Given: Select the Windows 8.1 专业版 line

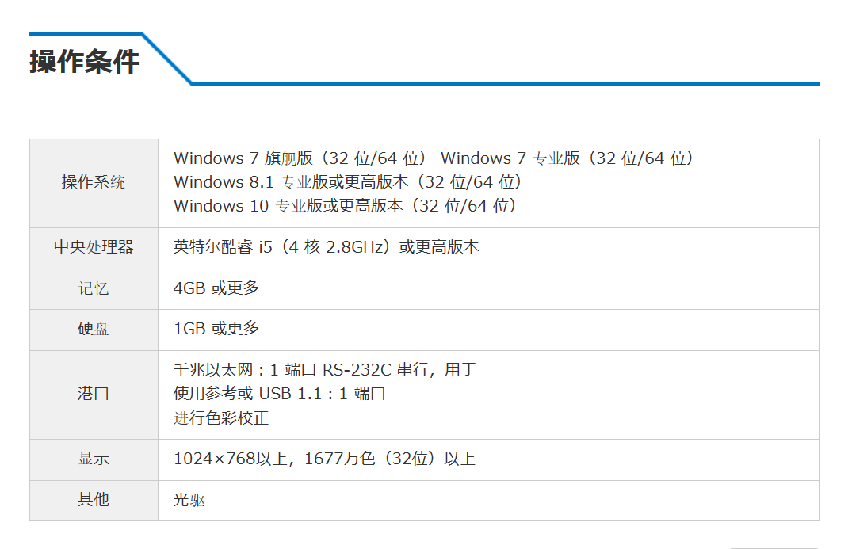Looking at the screenshot, I should pos(348,182).
